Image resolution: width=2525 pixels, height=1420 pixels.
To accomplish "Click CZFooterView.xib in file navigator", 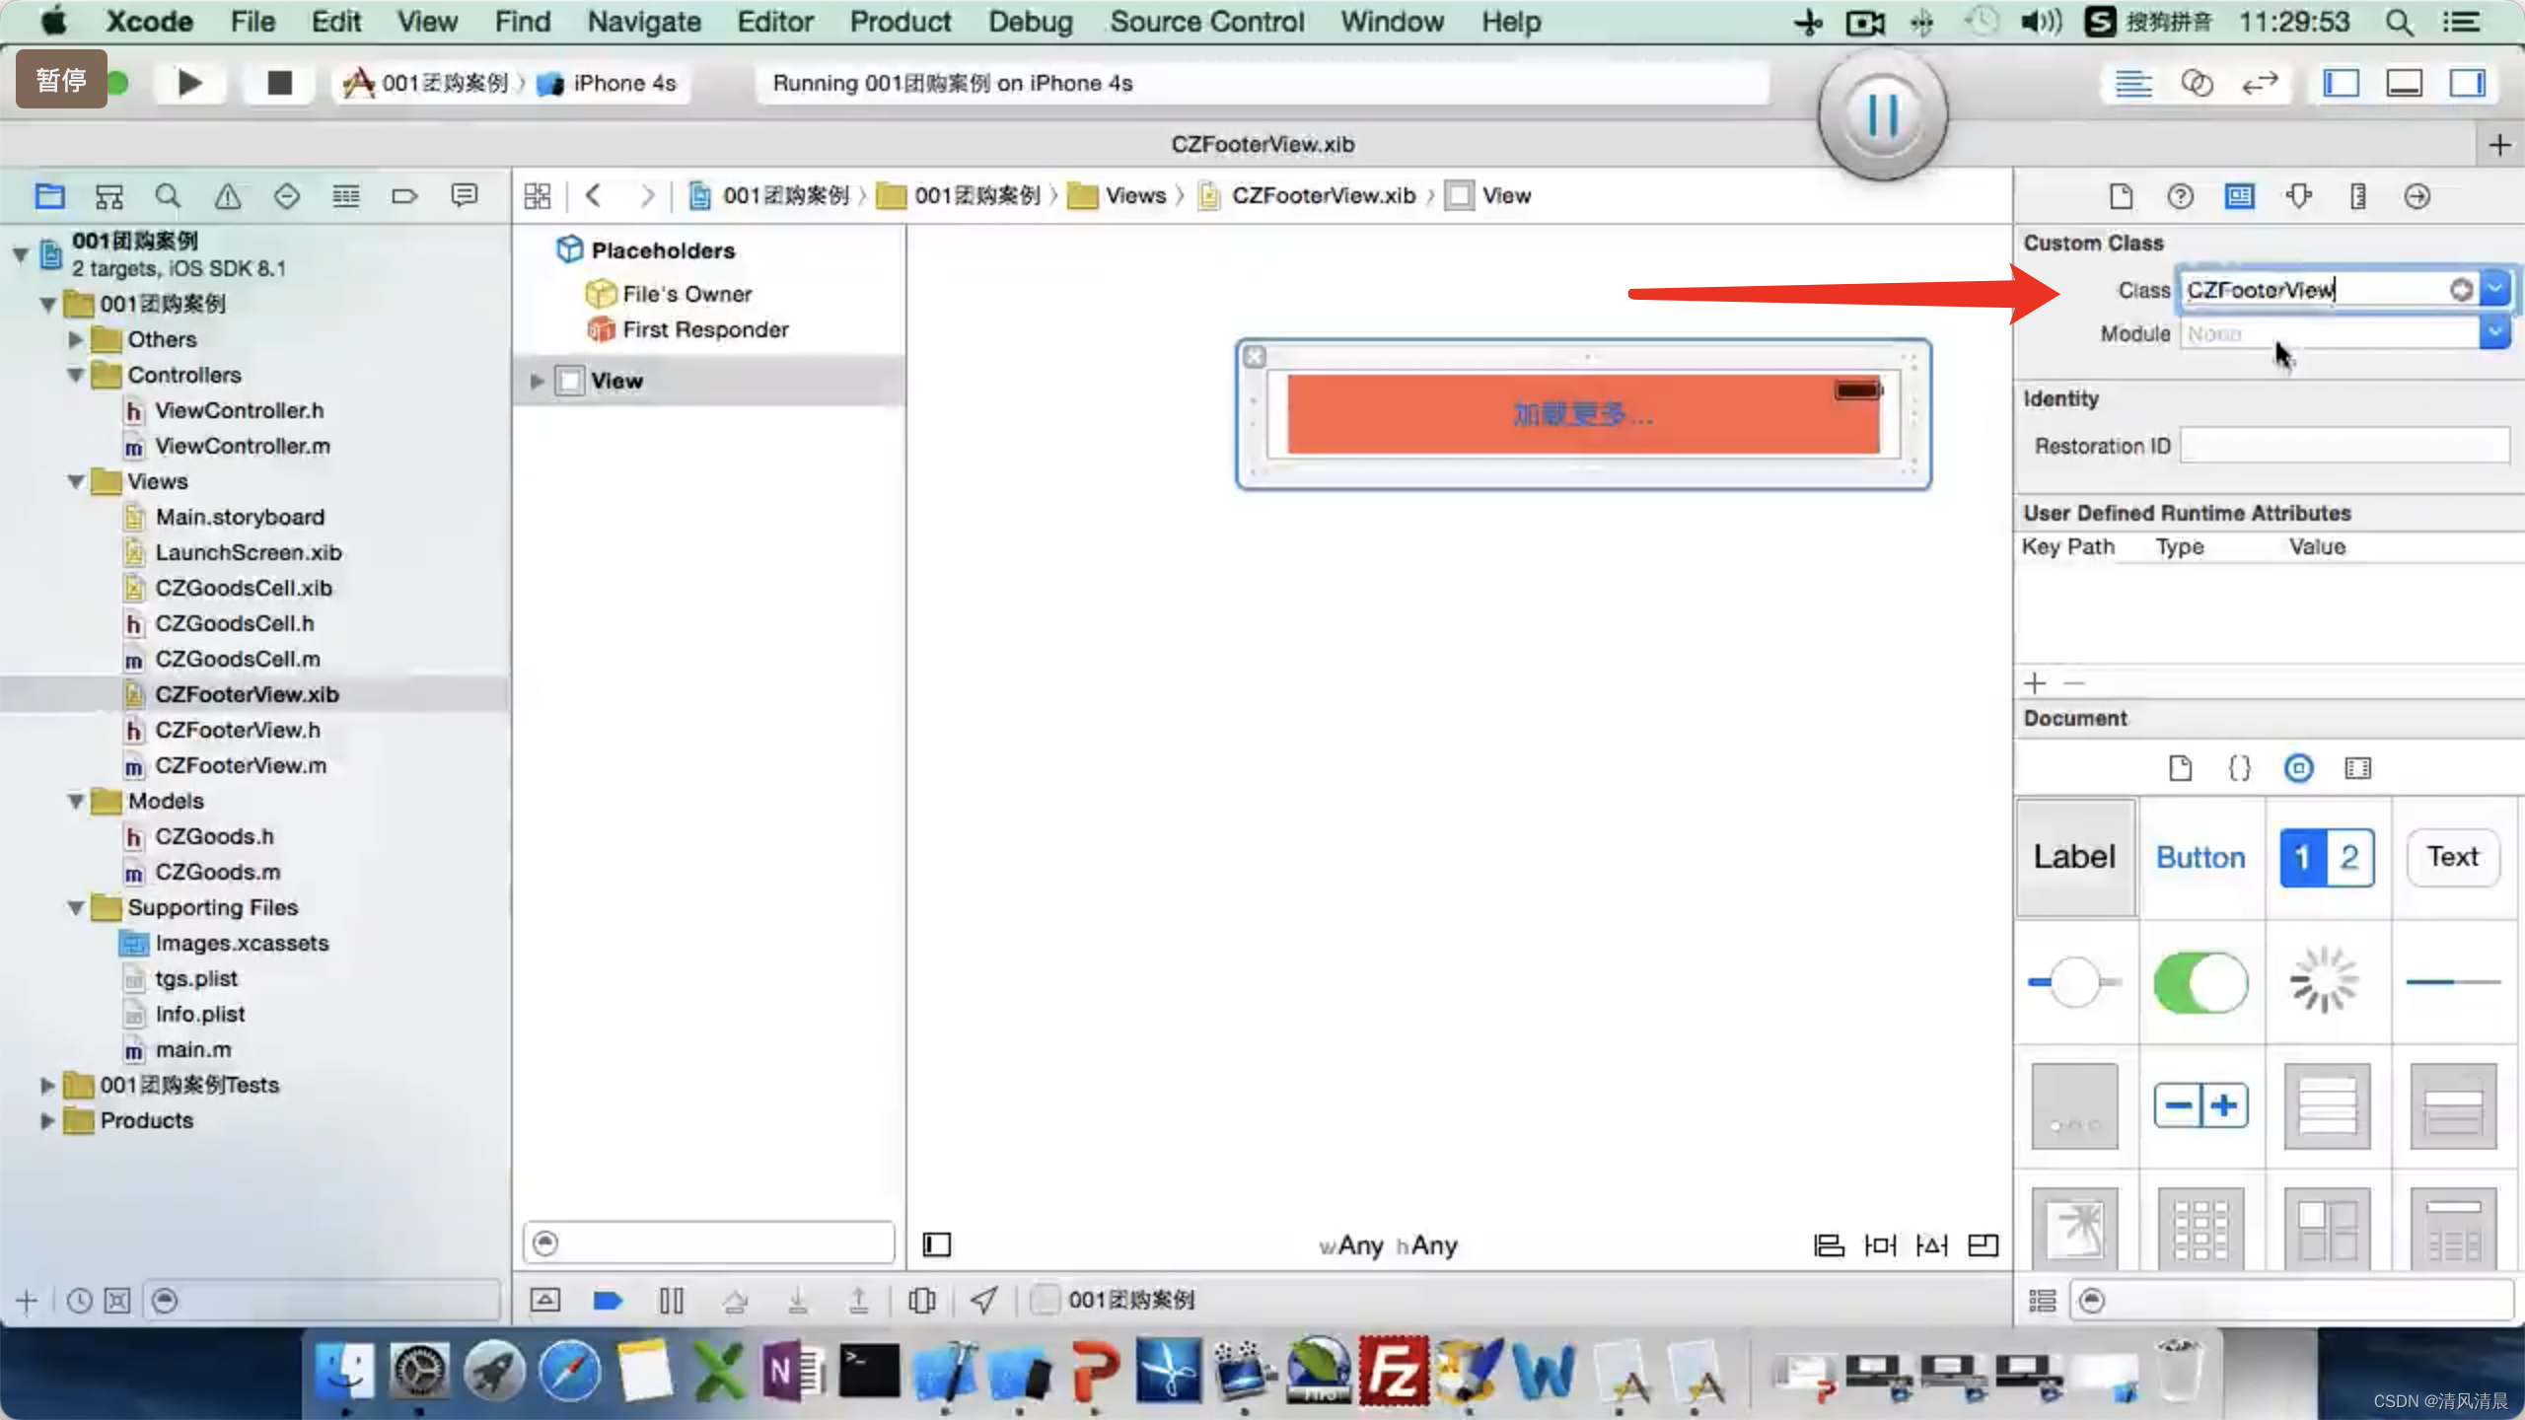I will pyautogui.click(x=247, y=693).
